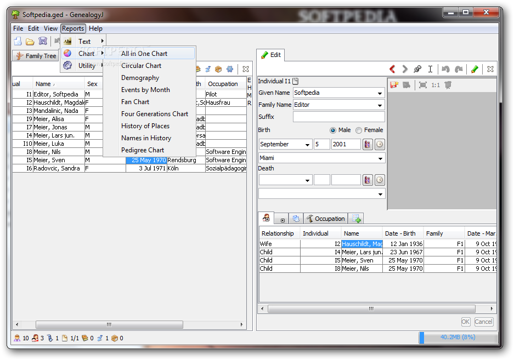The image size is (514, 360).
Task: Switch to the Occupation tab
Action: pyautogui.click(x=325, y=219)
